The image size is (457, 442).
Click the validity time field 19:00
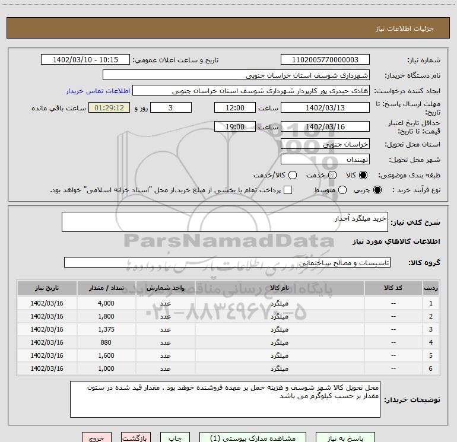pyautogui.click(x=235, y=126)
